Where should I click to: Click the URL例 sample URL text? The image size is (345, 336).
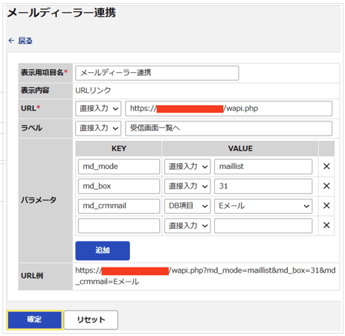click(x=205, y=276)
